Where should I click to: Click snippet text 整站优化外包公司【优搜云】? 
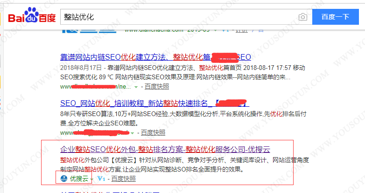(x=99, y=160)
